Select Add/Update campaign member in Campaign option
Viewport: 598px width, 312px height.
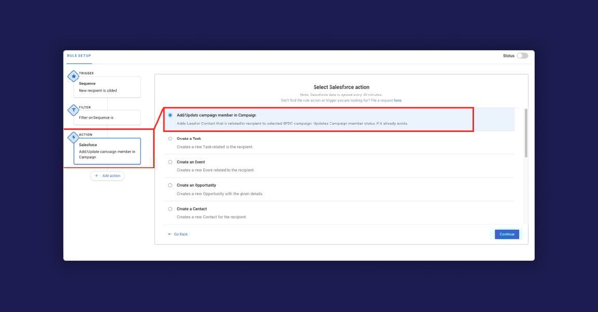coord(170,115)
